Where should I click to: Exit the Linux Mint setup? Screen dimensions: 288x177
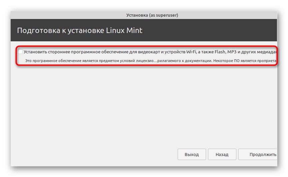coord(192,154)
